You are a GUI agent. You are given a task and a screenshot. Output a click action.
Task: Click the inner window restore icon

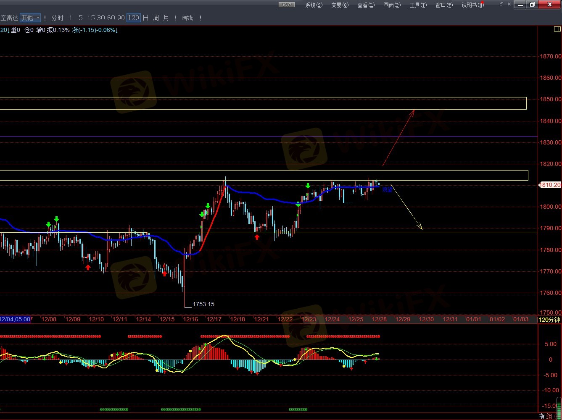click(x=501, y=4)
